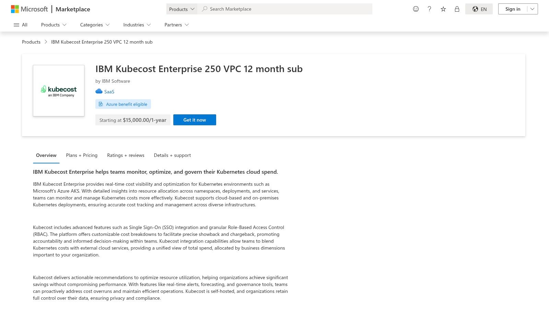Screen dimensions: 549x309
Task: Follow the Products breadcrumb link
Action: 31,42
